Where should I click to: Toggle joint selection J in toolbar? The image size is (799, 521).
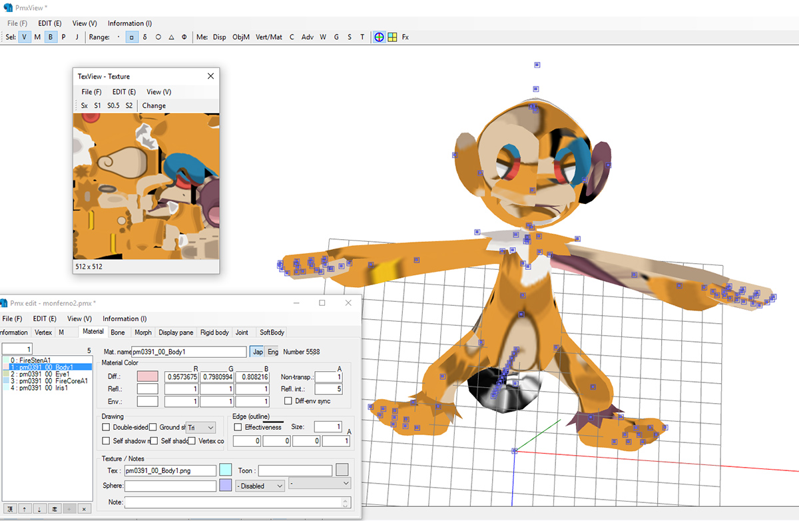(77, 37)
